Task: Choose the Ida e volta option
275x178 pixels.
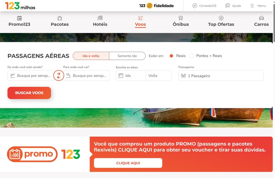Action: (91, 56)
